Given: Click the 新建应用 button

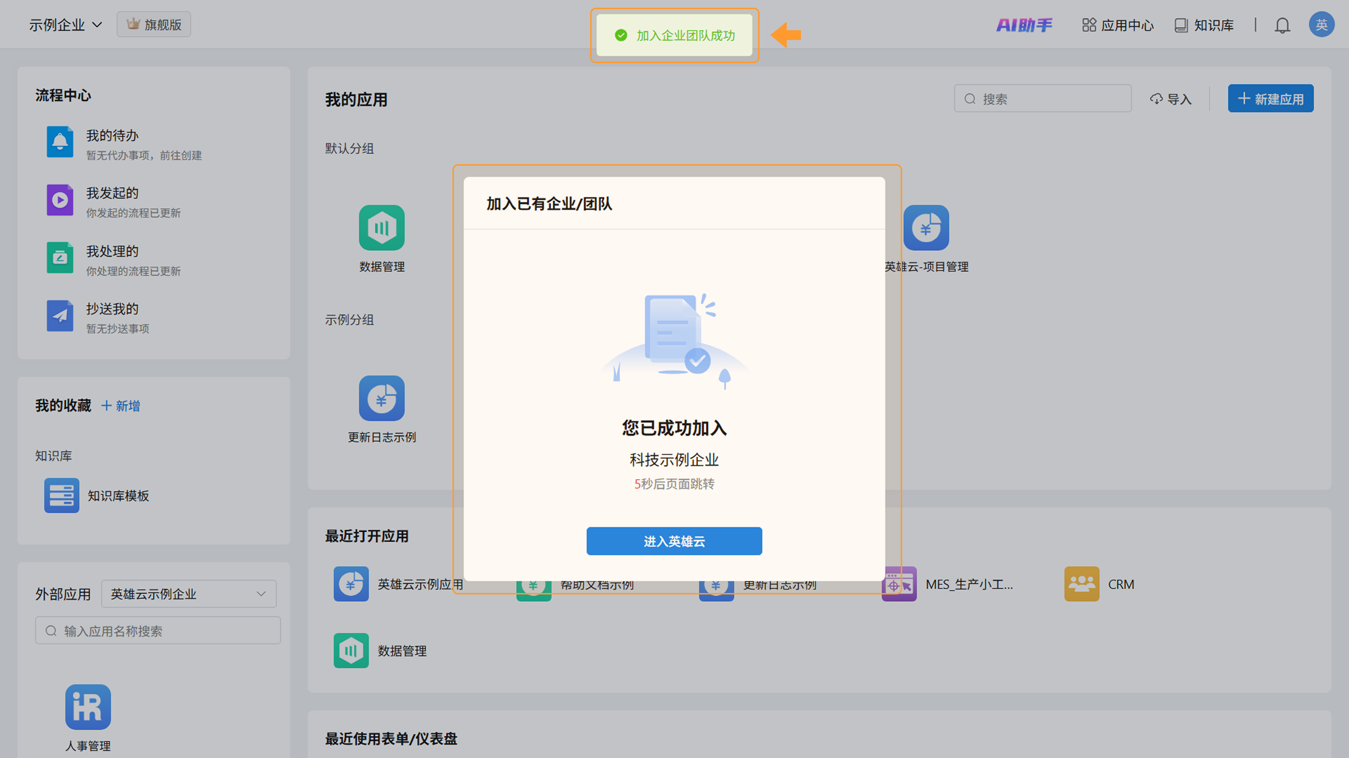Looking at the screenshot, I should click(x=1270, y=98).
